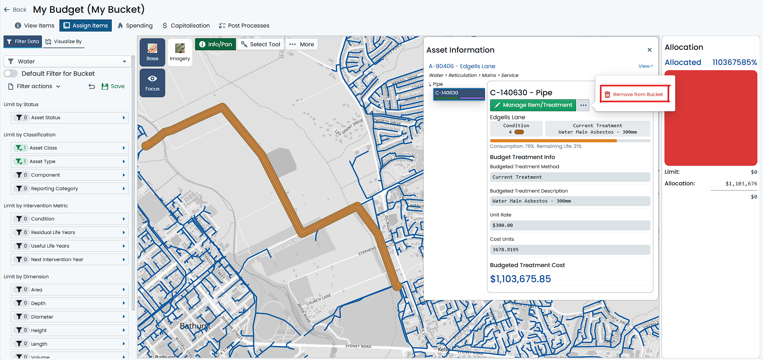The height and width of the screenshot is (360, 763).
Task: Click the Budgeted Treatment Description field
Action: [570, 201]
